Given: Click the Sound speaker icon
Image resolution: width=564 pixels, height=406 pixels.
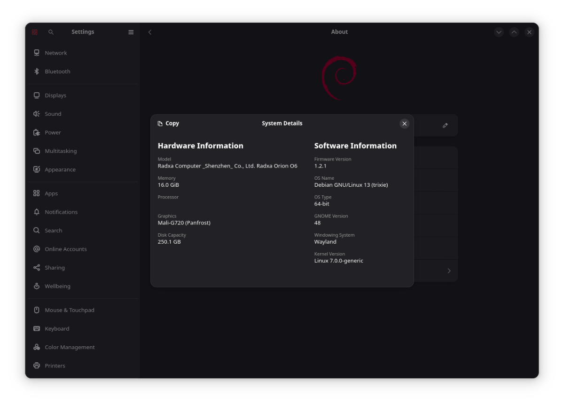Looking at the screenshot, I should click(x=37, y=114).
